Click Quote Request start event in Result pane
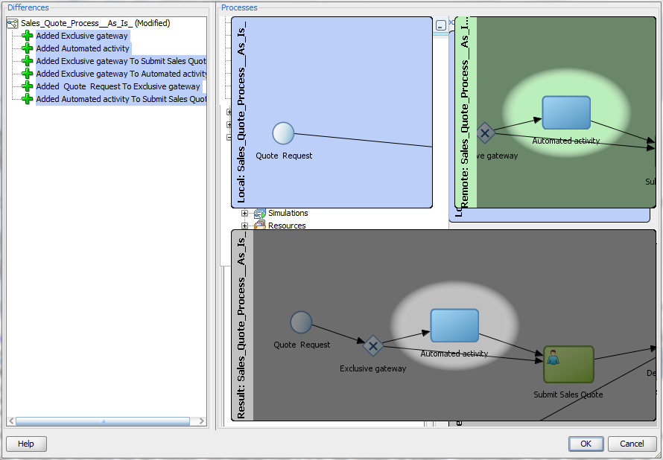Image resolution: width=663 pixels, height=460 pixels. click(301, 322)
